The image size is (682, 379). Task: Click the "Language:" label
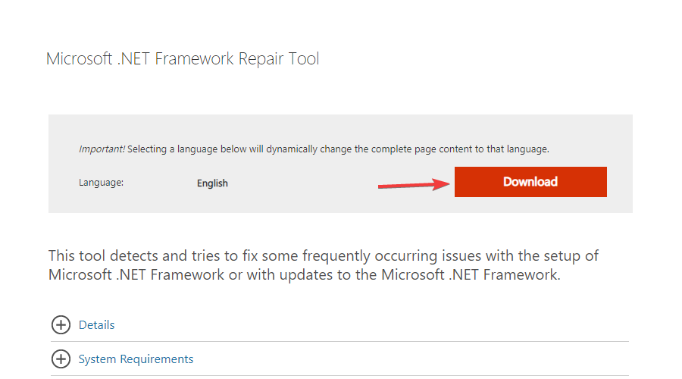point(101,183)
